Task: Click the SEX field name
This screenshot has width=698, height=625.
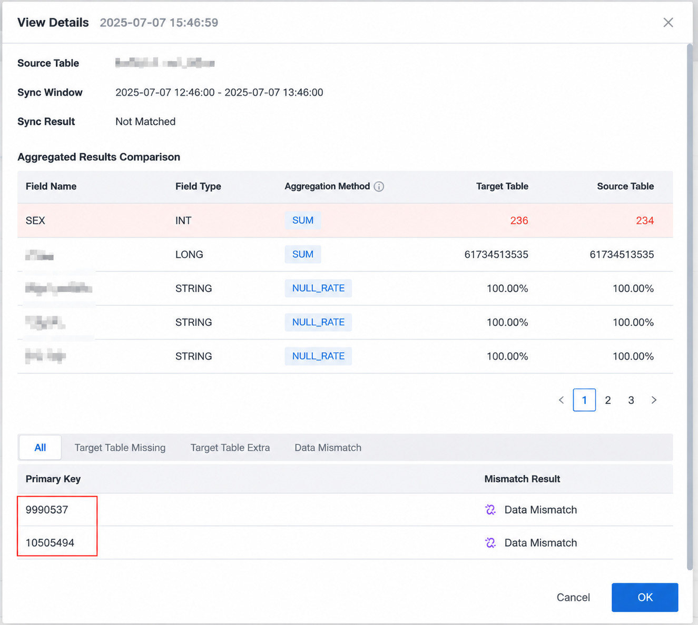Action: [35, 221]
